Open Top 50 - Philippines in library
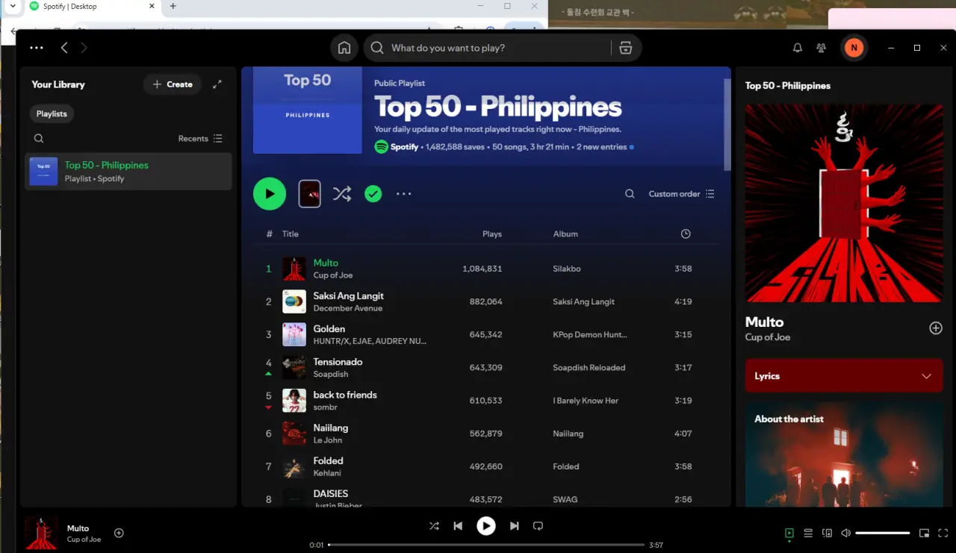 pyautogui.click(x=128, y=172)
